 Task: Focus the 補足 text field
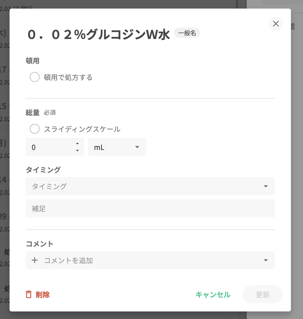pyautogui.click(x=150, y=208)
